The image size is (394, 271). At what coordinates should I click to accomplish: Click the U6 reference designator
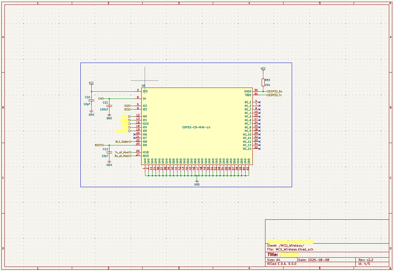click(x=143, y=86)
